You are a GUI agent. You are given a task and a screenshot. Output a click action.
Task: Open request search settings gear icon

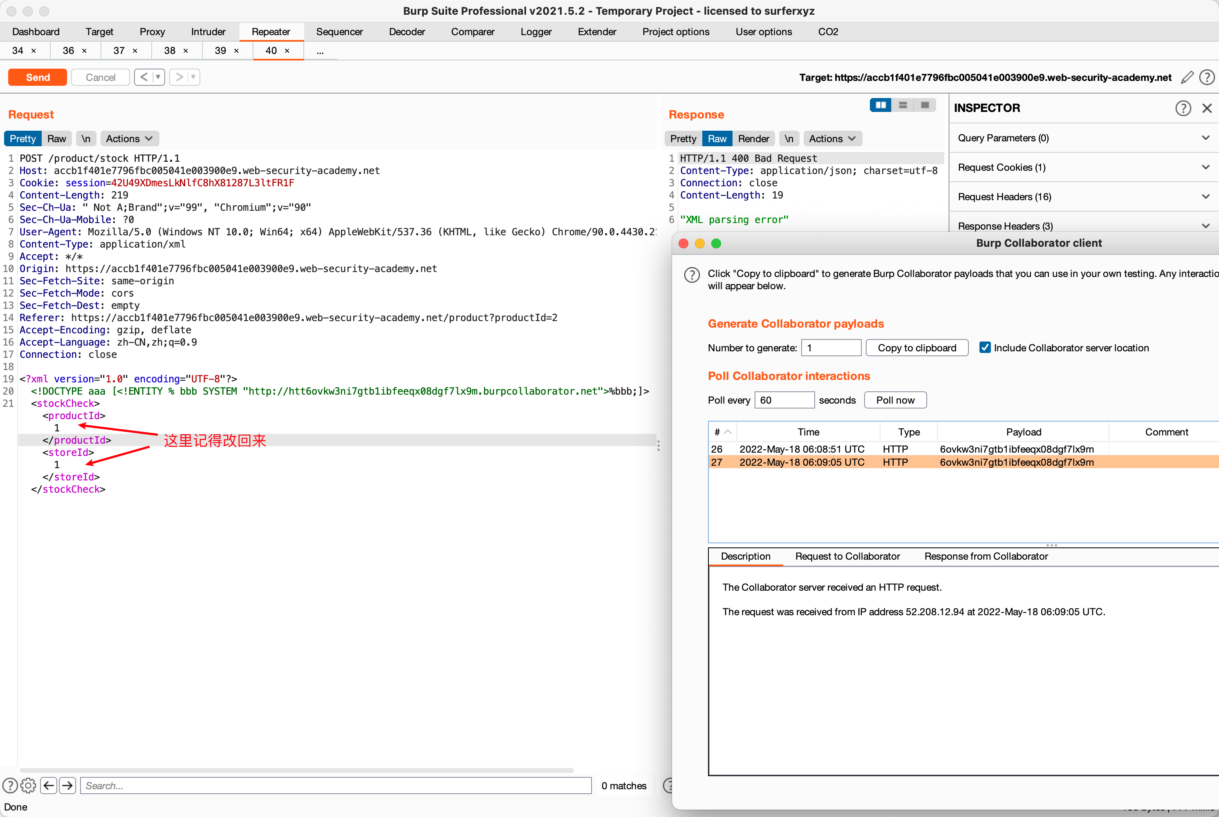coord(28,785)
